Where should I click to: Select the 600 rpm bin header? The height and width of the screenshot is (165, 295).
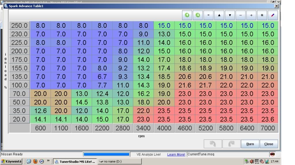pyautogui.click(x=40, y=128)
